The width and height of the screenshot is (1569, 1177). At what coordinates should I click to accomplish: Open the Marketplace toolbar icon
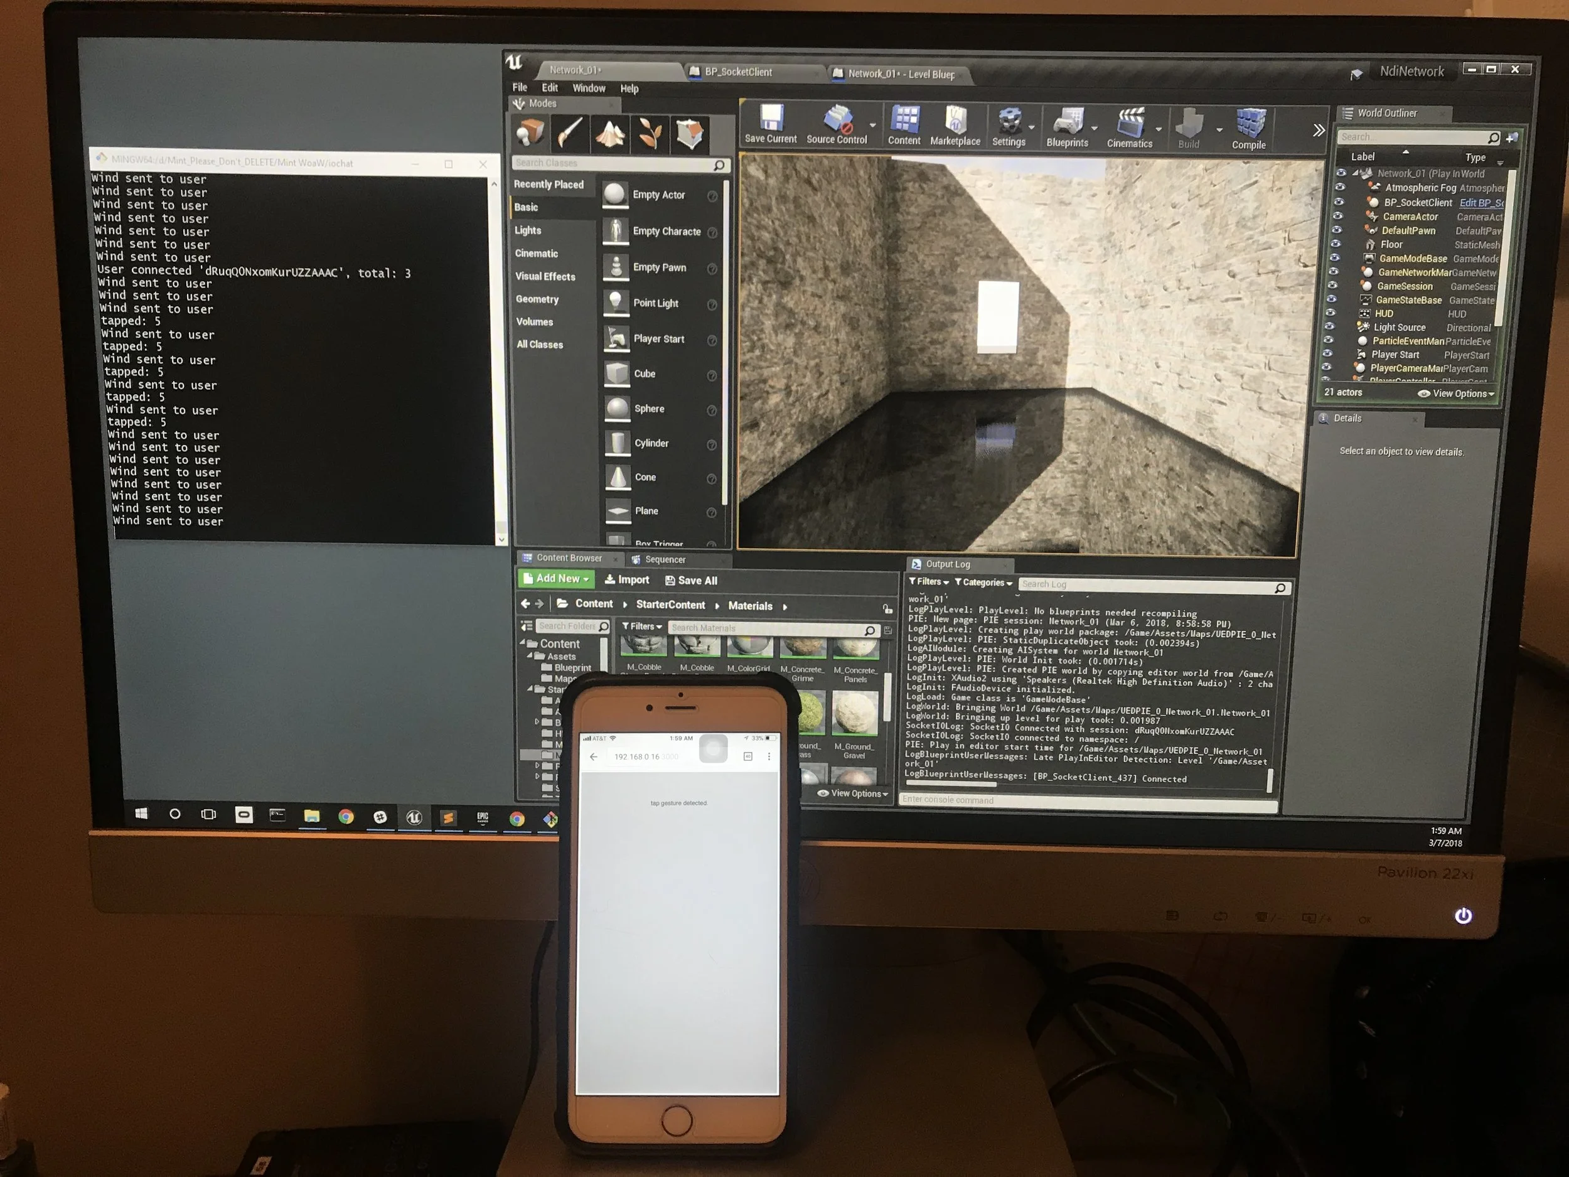click(x=955, y=122)
